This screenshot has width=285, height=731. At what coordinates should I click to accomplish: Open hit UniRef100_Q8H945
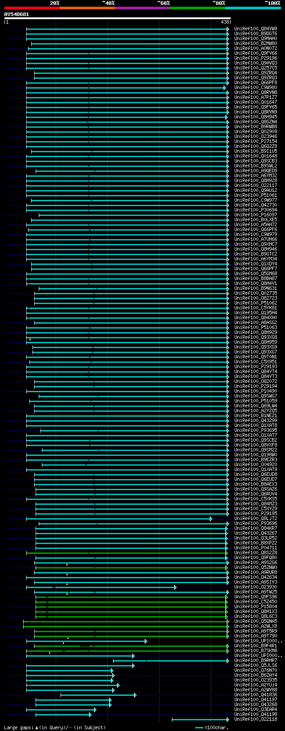(256, 117)
